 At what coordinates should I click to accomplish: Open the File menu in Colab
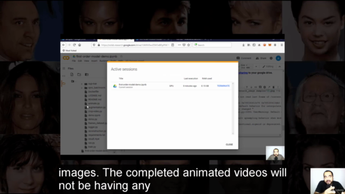(x=74, y=61)
